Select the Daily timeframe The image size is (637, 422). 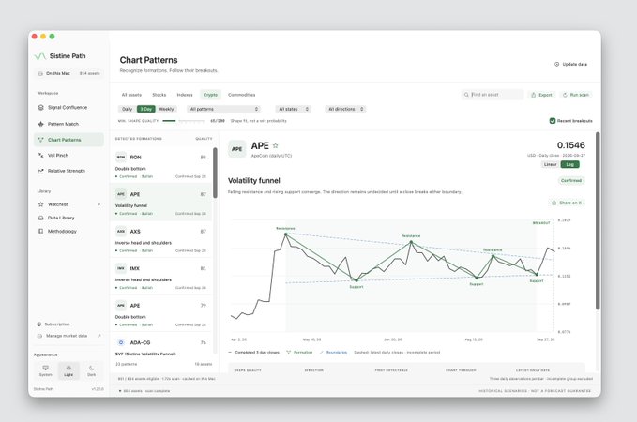pyautogui.click(x=128, y=109)
